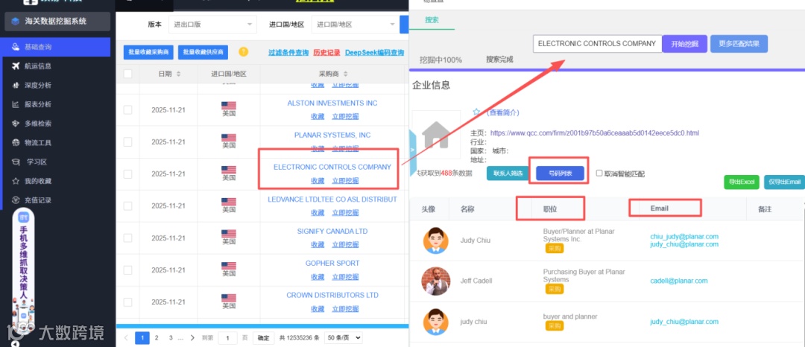Click the star icon beside 我的收藏
805x347 pixels.
(x=16, y=181)
